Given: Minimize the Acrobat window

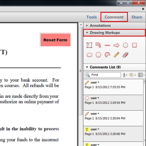Looking at the screenshot, I should (x=121, y=3).
